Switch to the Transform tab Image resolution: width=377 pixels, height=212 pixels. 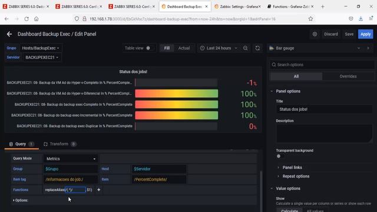[59, 144]
